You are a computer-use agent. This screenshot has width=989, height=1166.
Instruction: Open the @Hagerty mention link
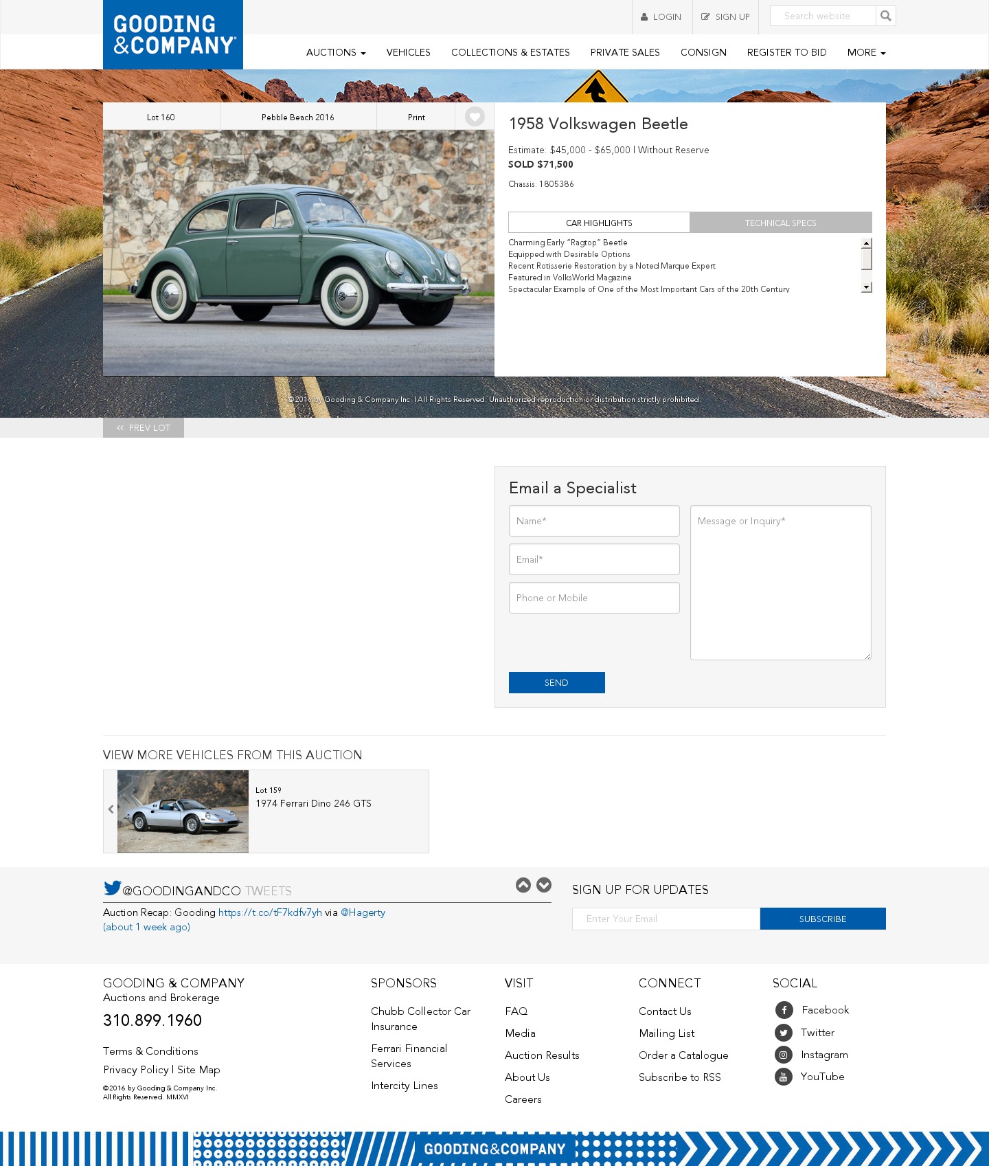(x=363, y=912)
